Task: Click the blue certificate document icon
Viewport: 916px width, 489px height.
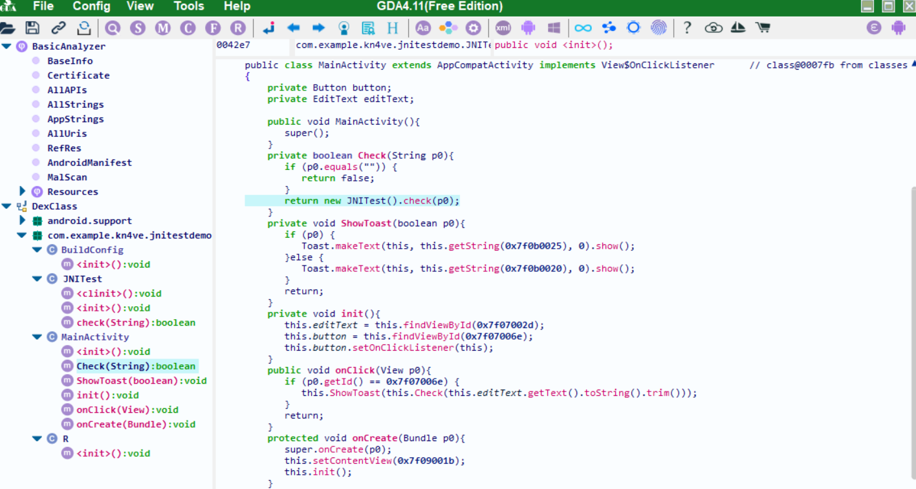Action: 368,28
